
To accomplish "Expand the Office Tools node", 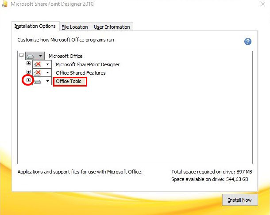I will click(x=28, y=80).
